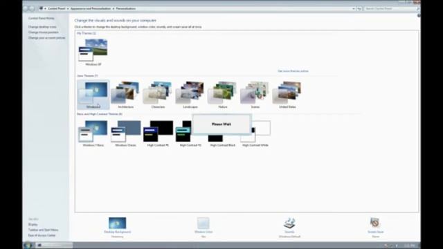Screen dimensions: 443x249
Task: Select the Windows Classic theme
Action: [x=125, y=133]
